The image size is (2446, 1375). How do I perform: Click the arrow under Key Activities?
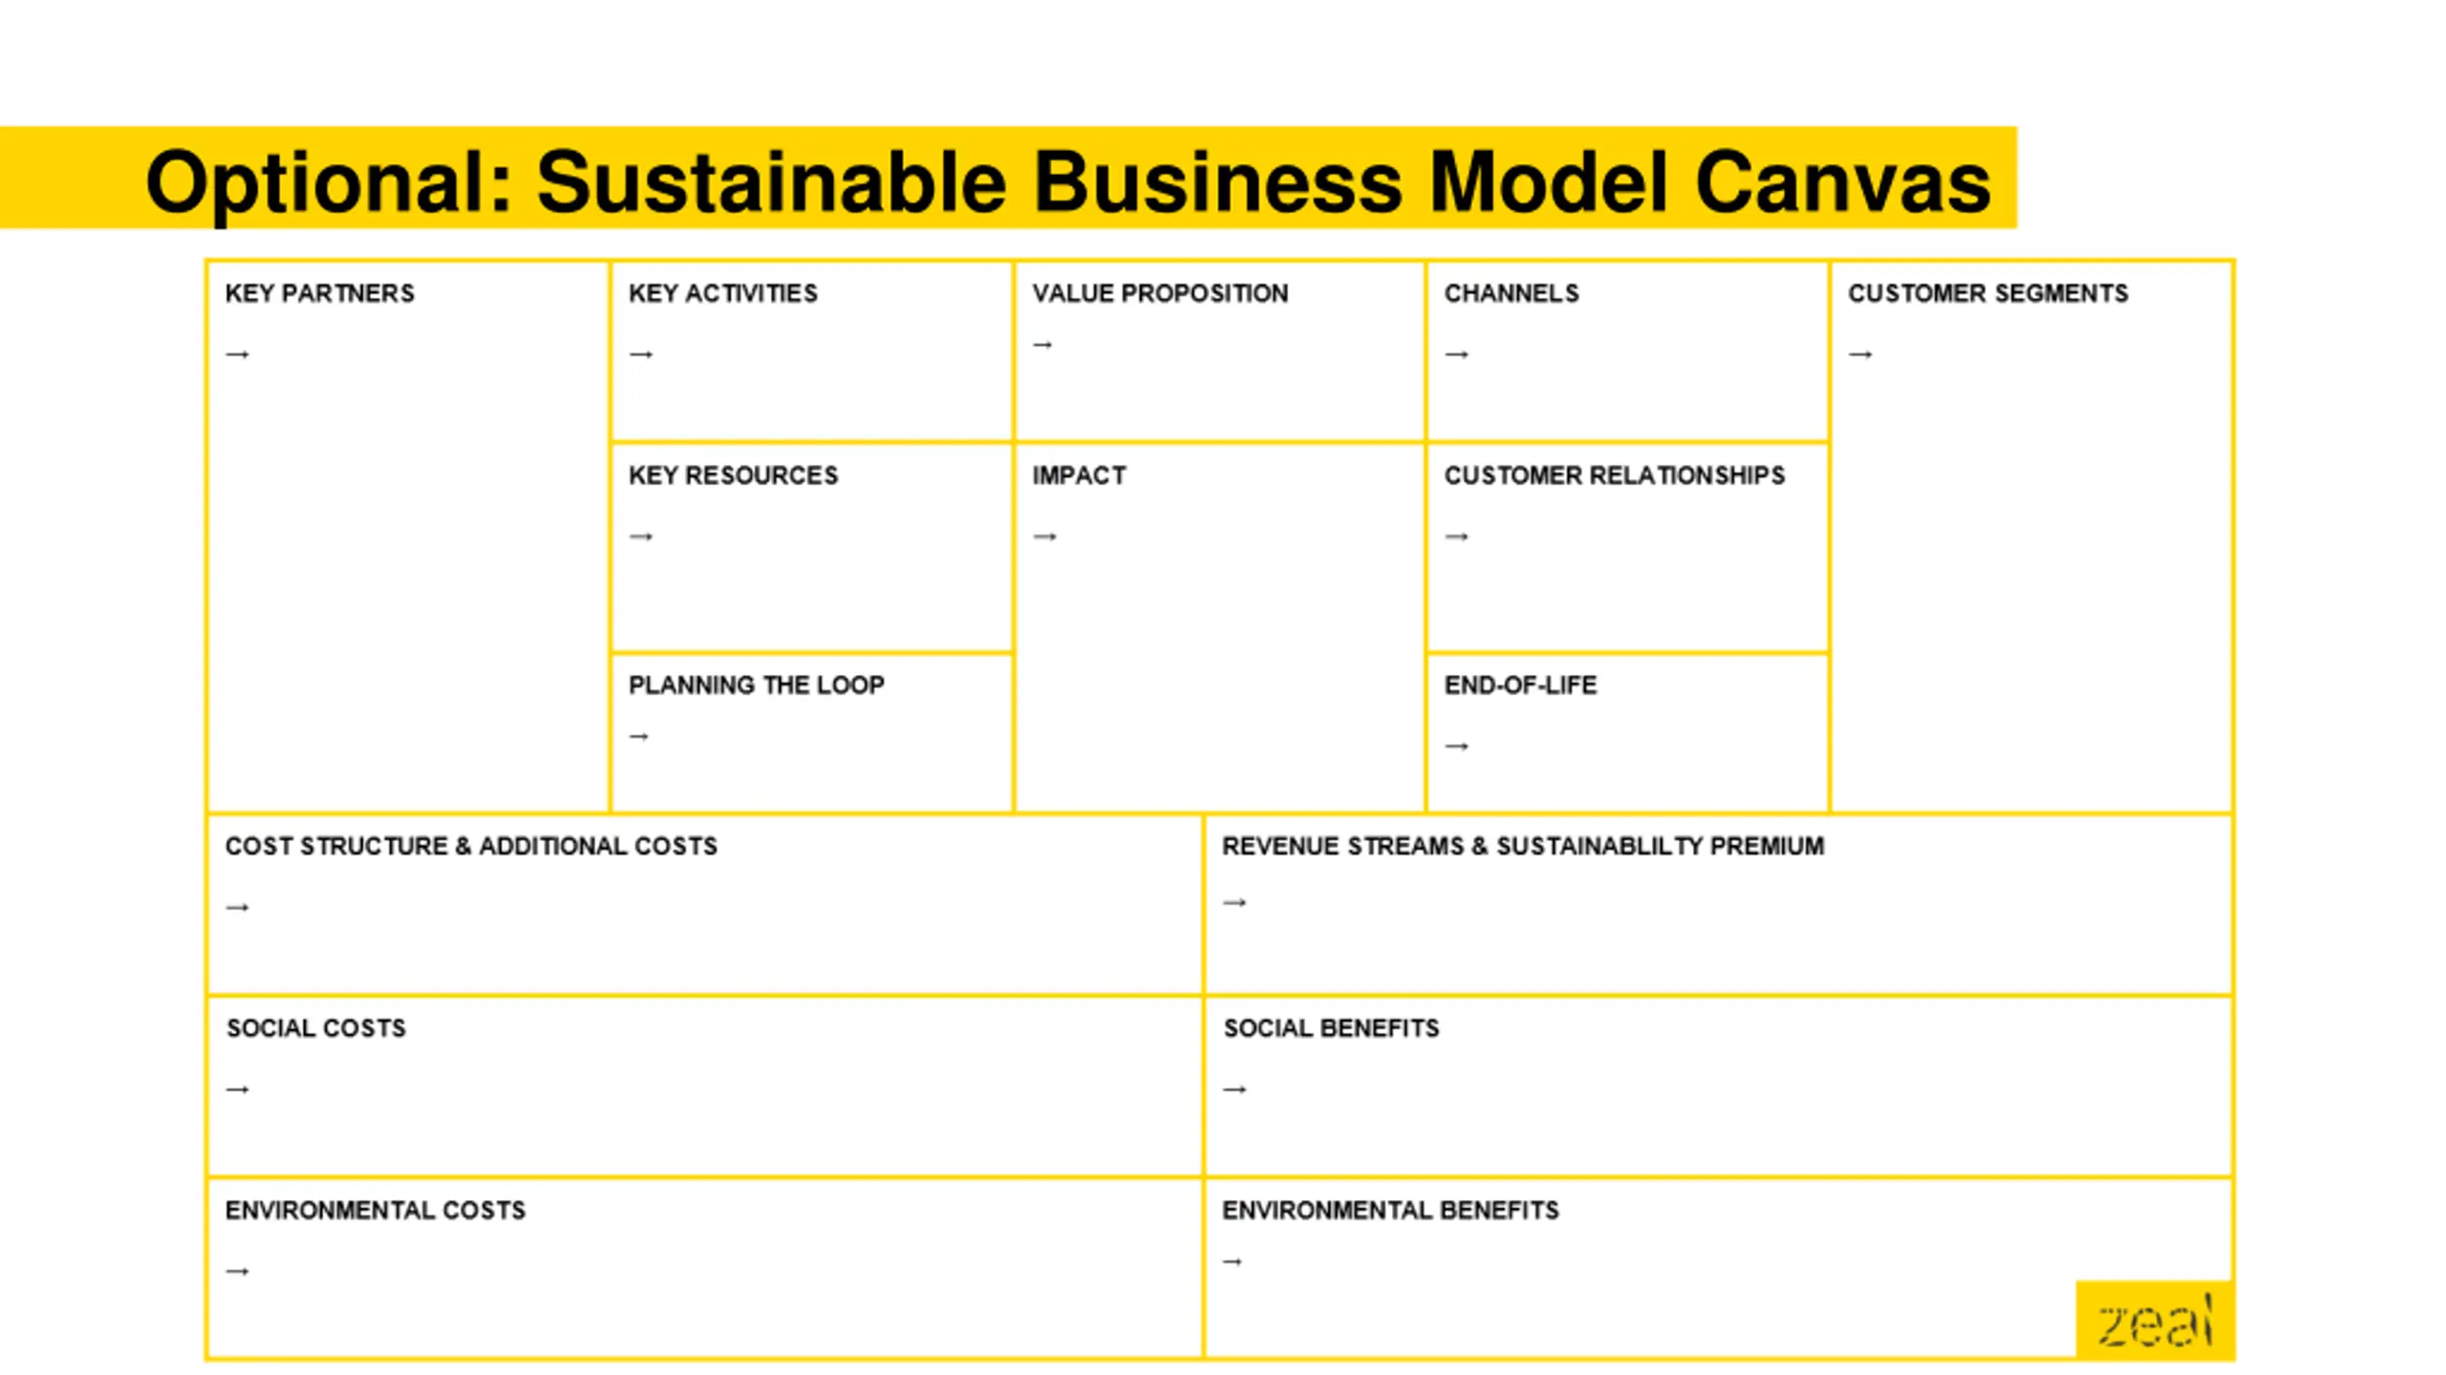[641, 354]
